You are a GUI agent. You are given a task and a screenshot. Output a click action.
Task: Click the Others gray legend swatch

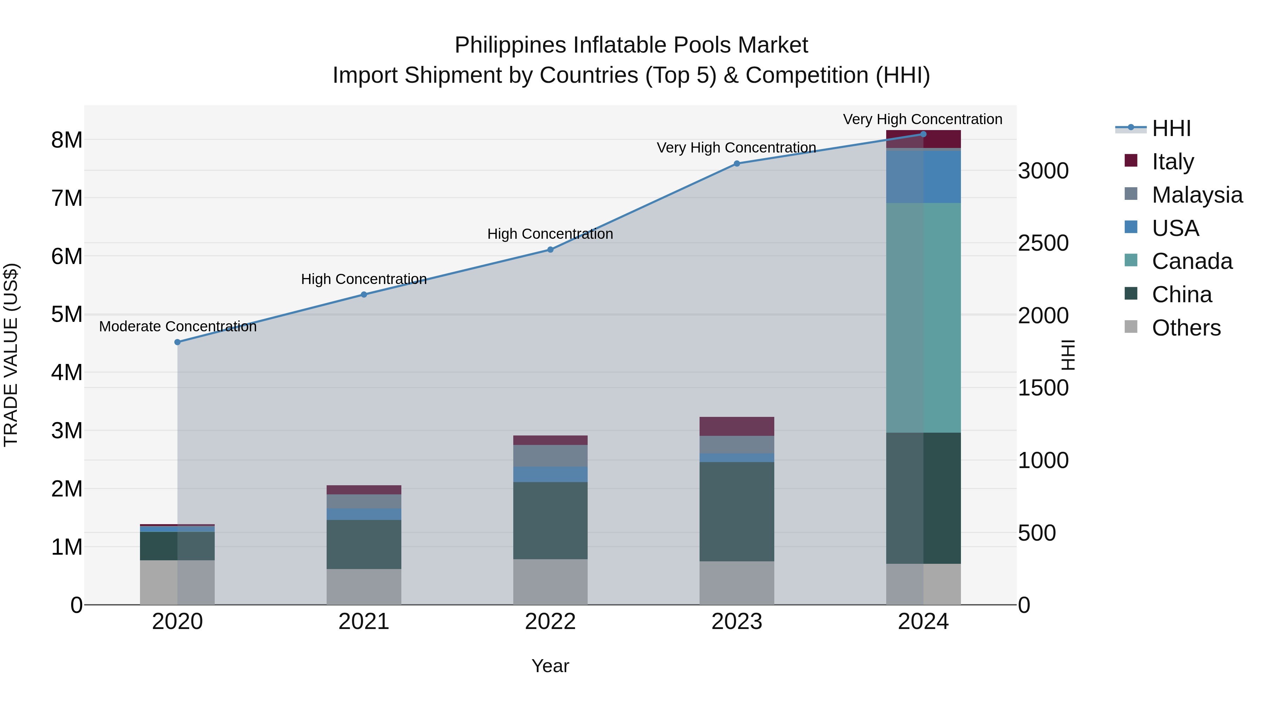tap(1131, 327)
